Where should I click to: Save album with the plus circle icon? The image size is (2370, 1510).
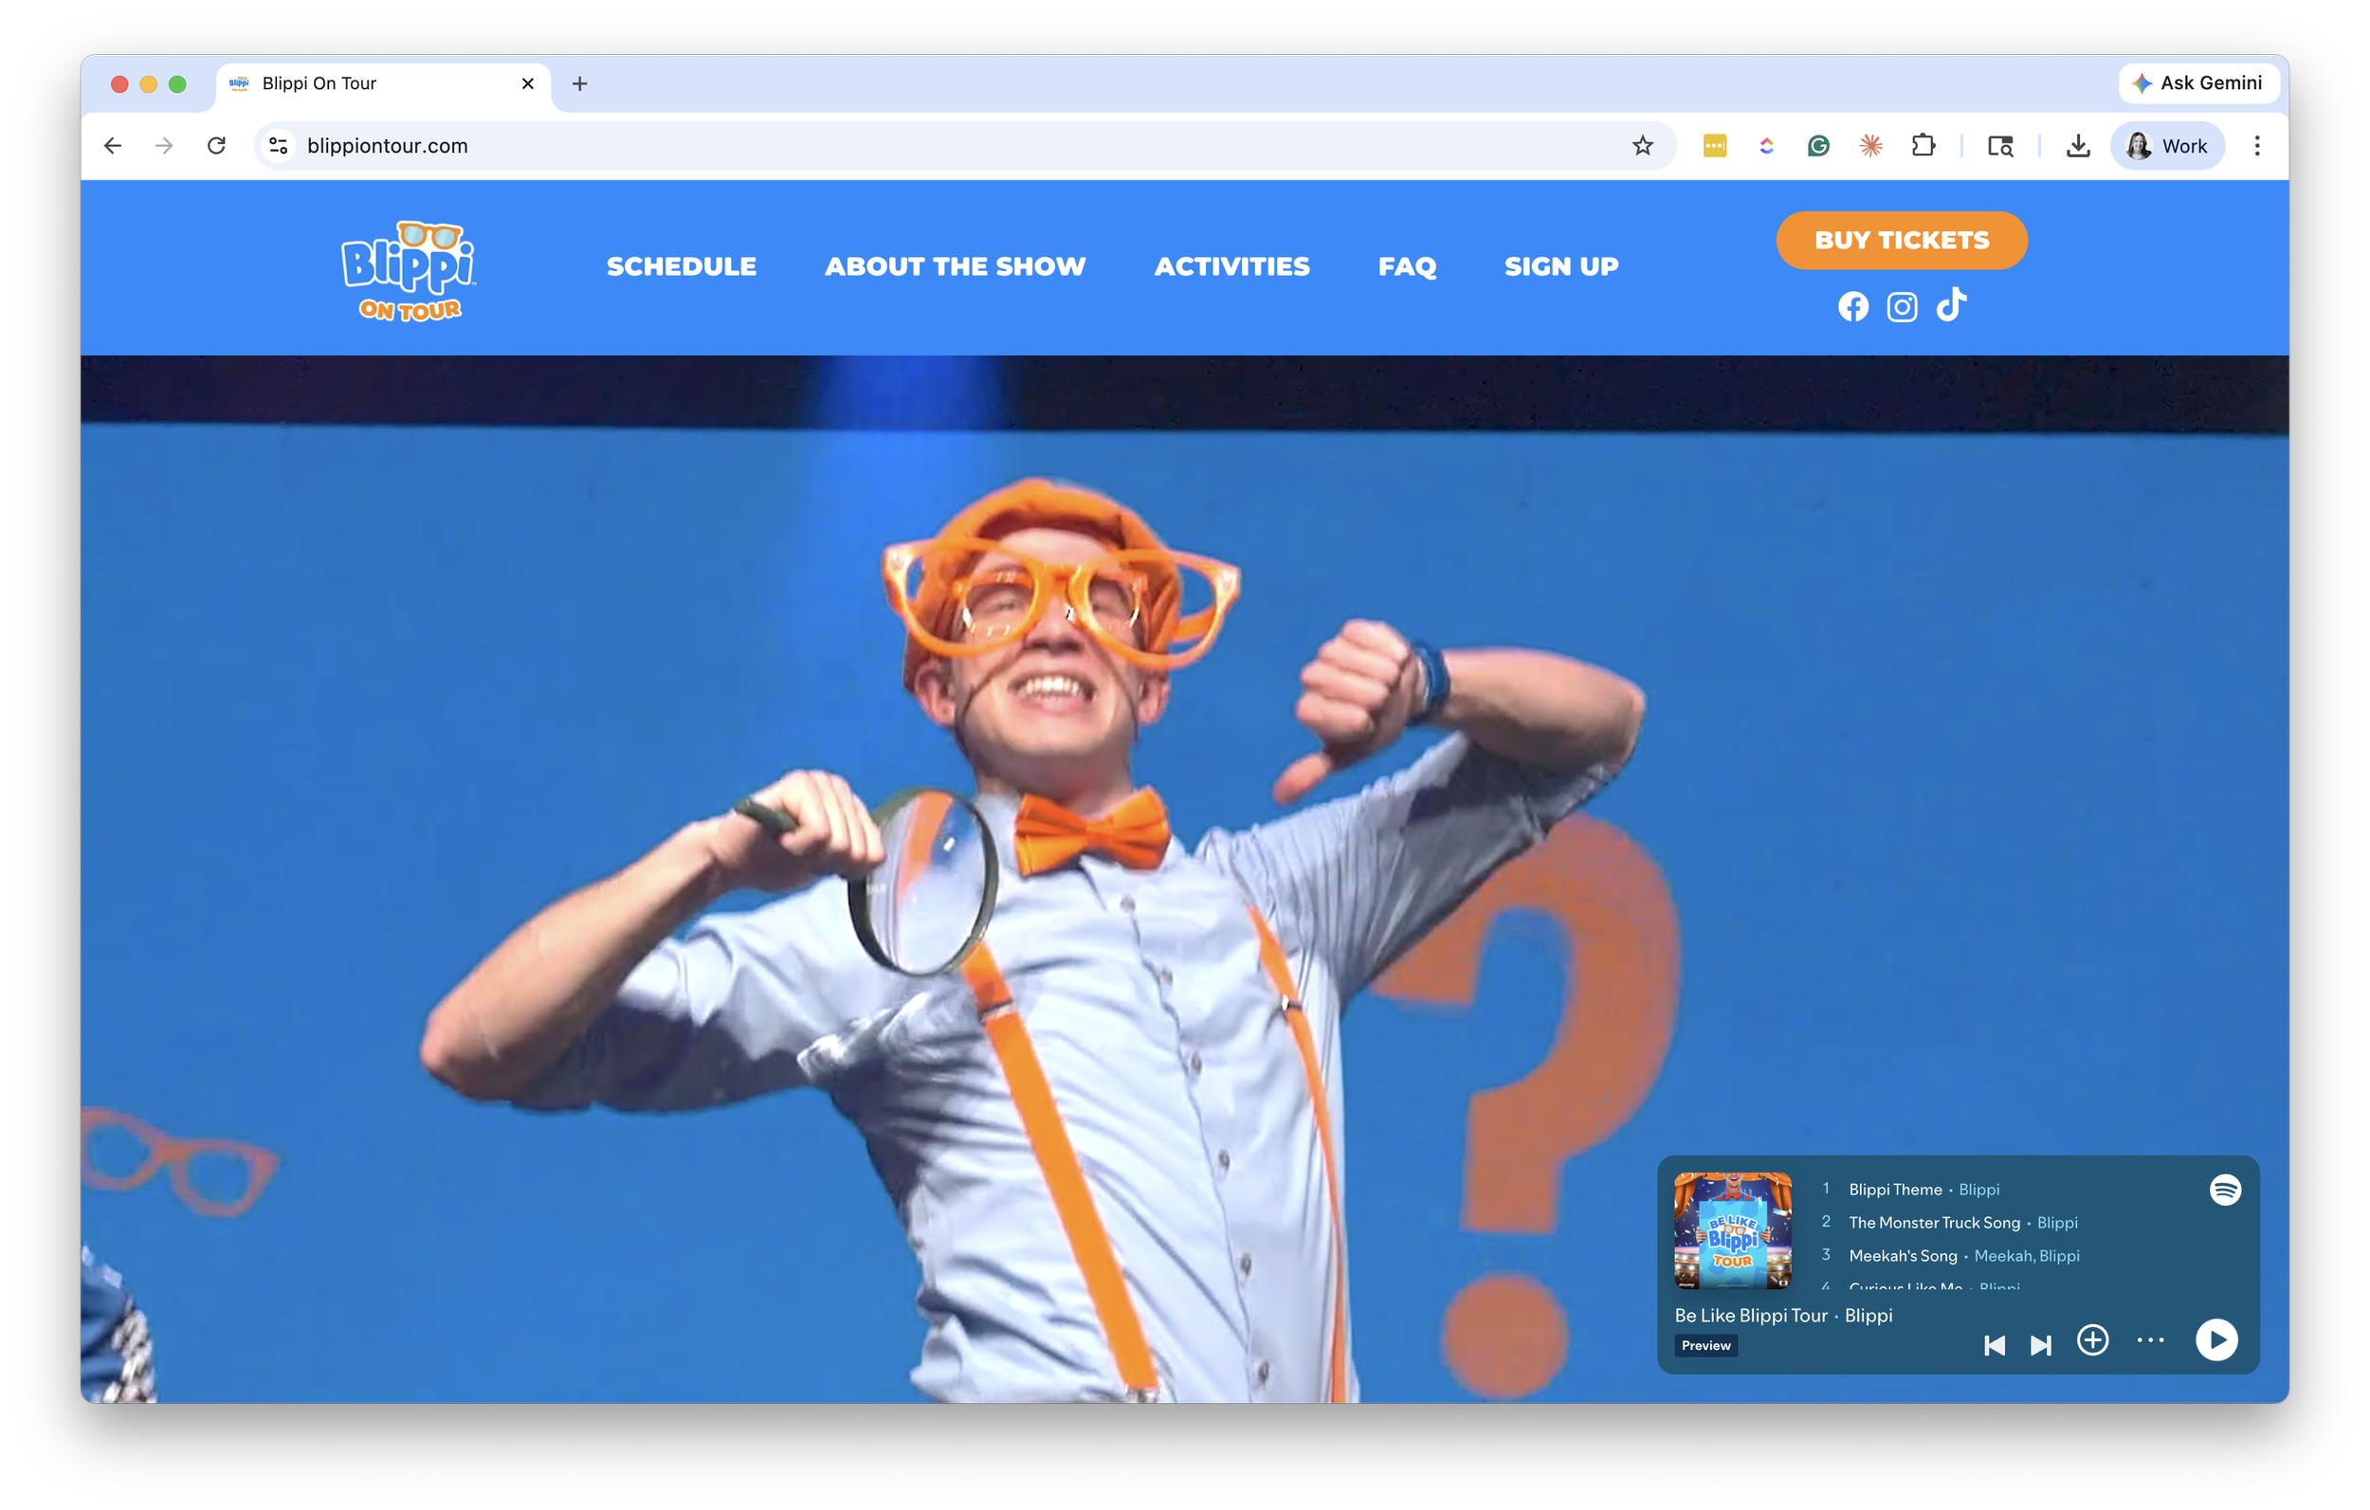(2091, 1339)
